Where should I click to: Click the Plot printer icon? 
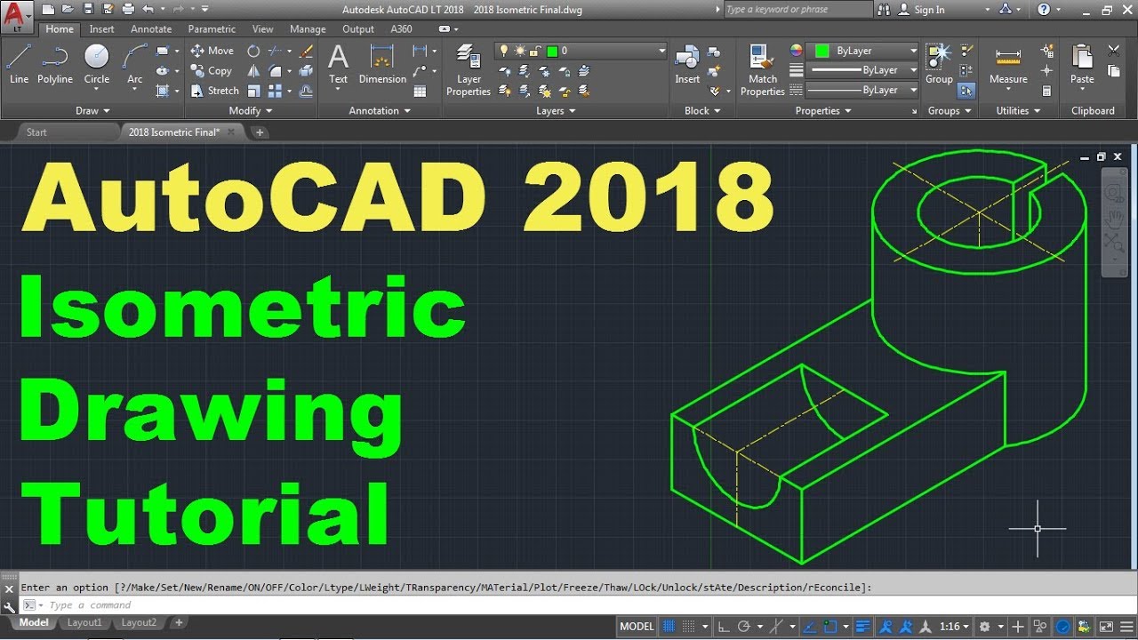pos(127,9)
